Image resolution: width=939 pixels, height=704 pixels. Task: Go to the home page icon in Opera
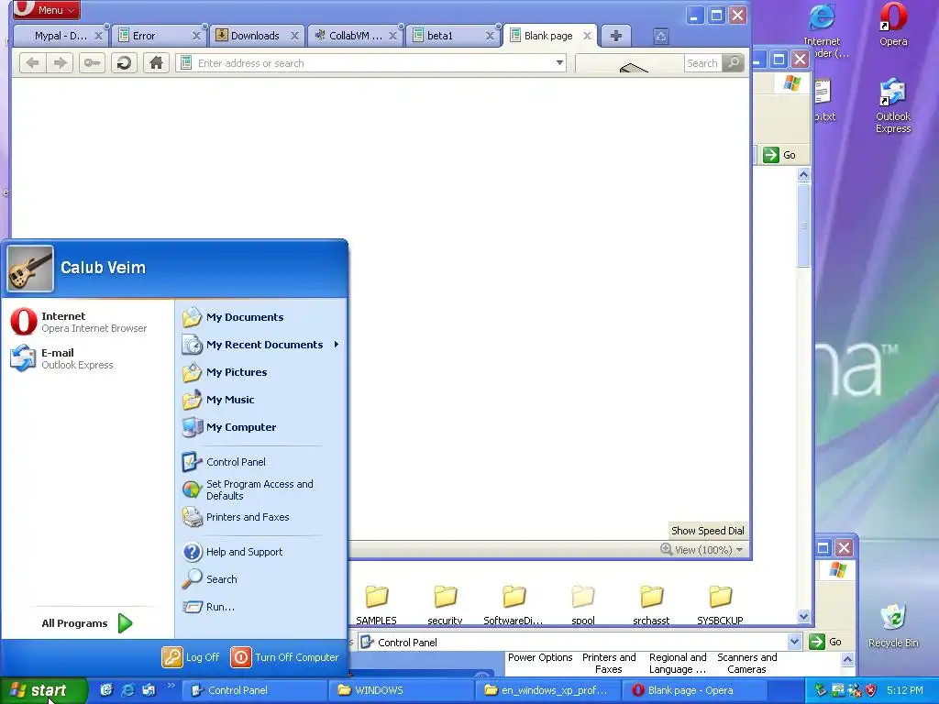(x=156, y=63)
